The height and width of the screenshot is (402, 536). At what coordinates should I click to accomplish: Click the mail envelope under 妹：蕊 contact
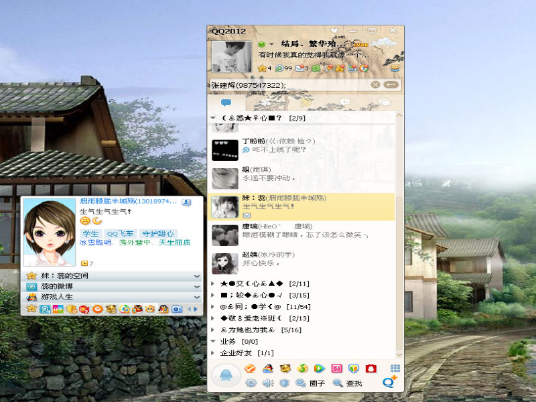pyautogui.click(x=247, y=215)
